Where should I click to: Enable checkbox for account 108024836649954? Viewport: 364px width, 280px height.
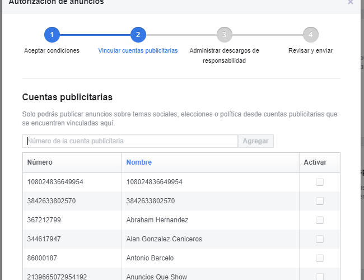[320, 182]
